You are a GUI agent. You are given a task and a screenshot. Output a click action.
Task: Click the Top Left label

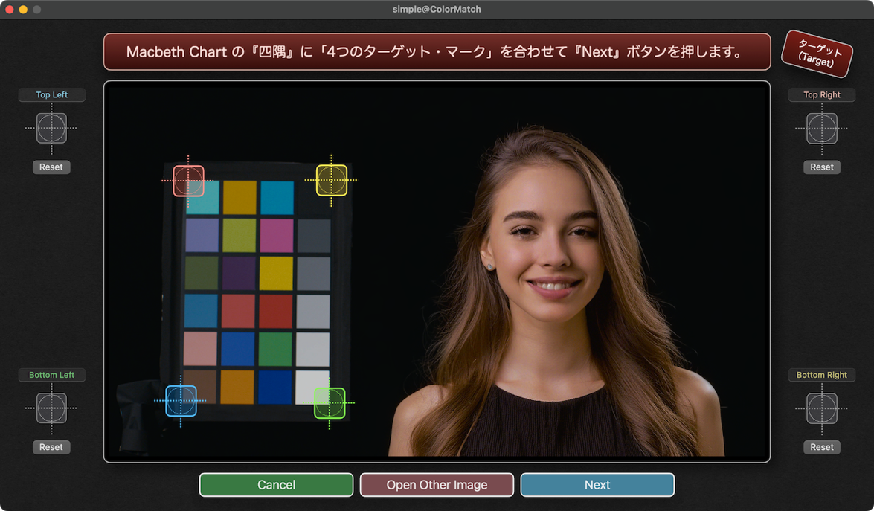coord(52,94)
